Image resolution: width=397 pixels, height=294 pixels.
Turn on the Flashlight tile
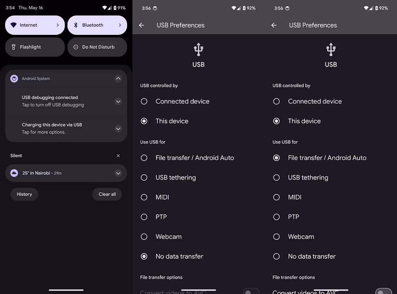tap(35, 47)
